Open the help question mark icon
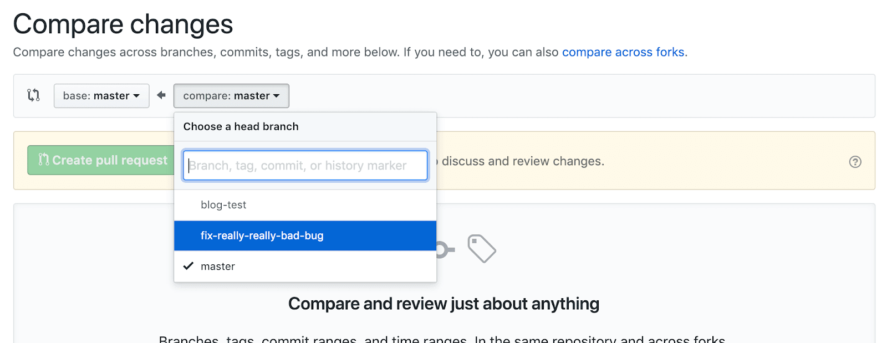Image resolution: width=887 pixels, height=343 pixels. click(855, 162)
